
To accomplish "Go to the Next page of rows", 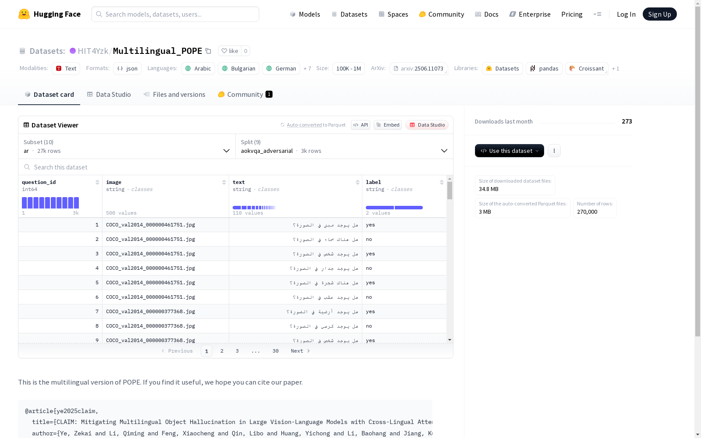I will [x=301, y=351].
